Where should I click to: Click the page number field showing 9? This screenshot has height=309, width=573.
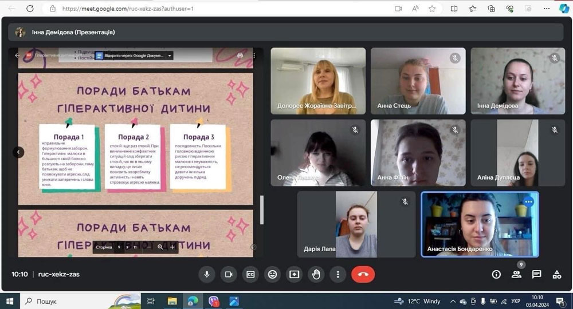click(x=119, y=247)
